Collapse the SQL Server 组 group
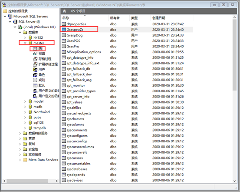 [x=10, y=22]
